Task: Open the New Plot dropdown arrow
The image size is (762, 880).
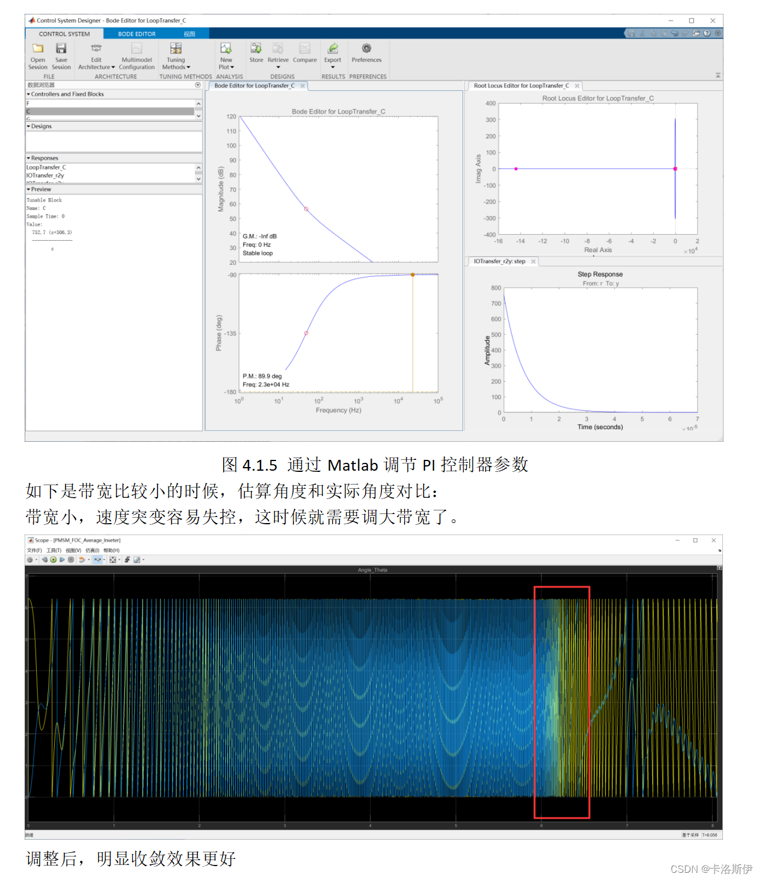Action: (232, 67)
